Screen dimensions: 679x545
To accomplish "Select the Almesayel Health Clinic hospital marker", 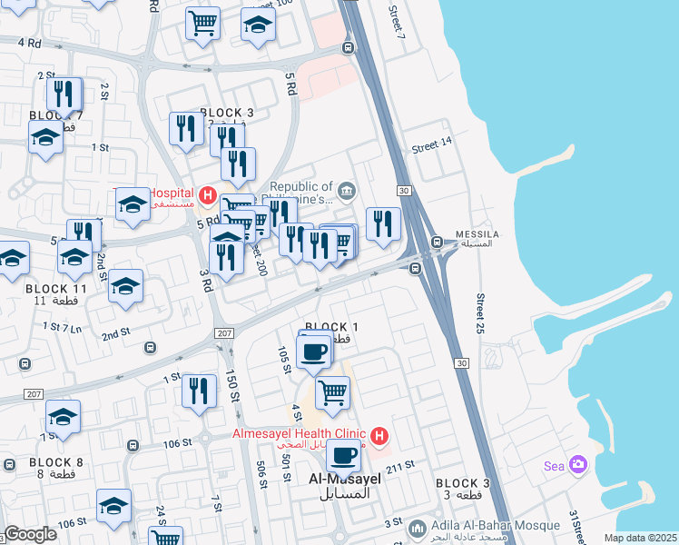I will coord(379,435).
